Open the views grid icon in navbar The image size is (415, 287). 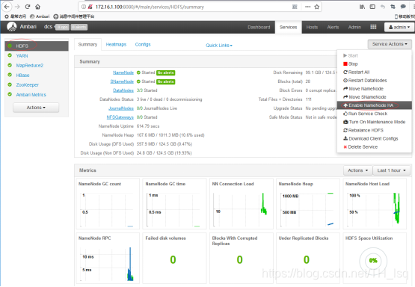[x=373, y=27]
